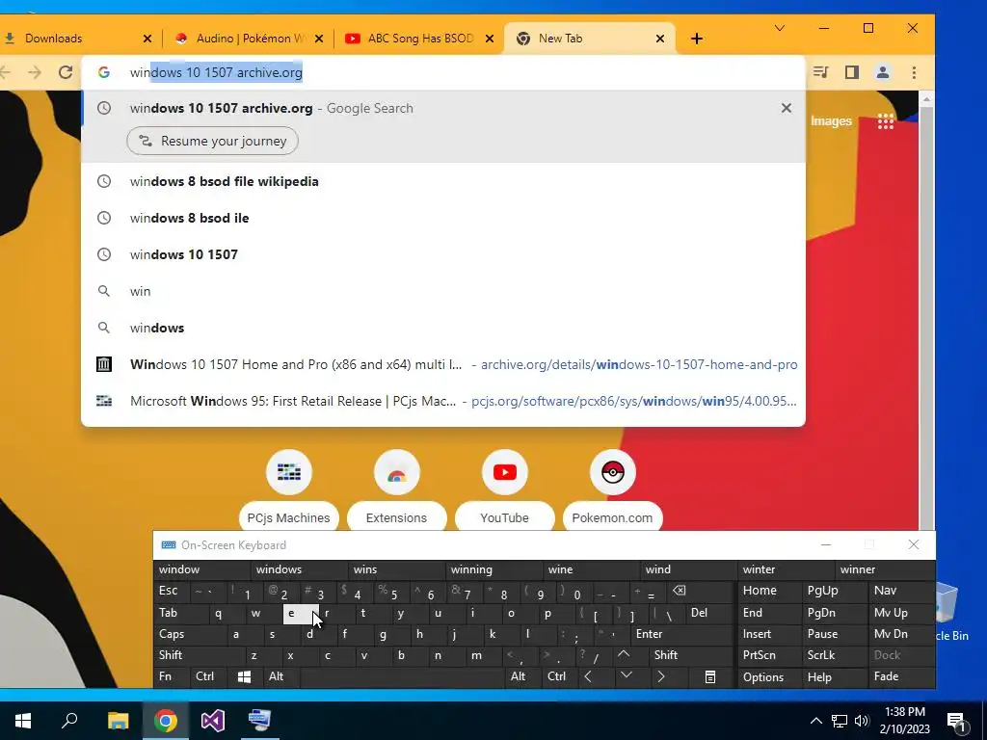Image resolution: width=987 pixels, height=740 pixels.
Task: Click the Options key on keyboard
Action: 770,677
